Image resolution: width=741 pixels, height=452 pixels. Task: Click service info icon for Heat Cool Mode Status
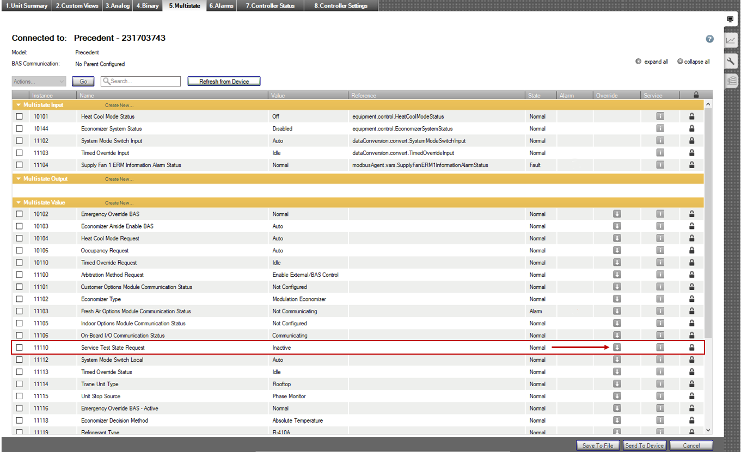pos(660,116)
